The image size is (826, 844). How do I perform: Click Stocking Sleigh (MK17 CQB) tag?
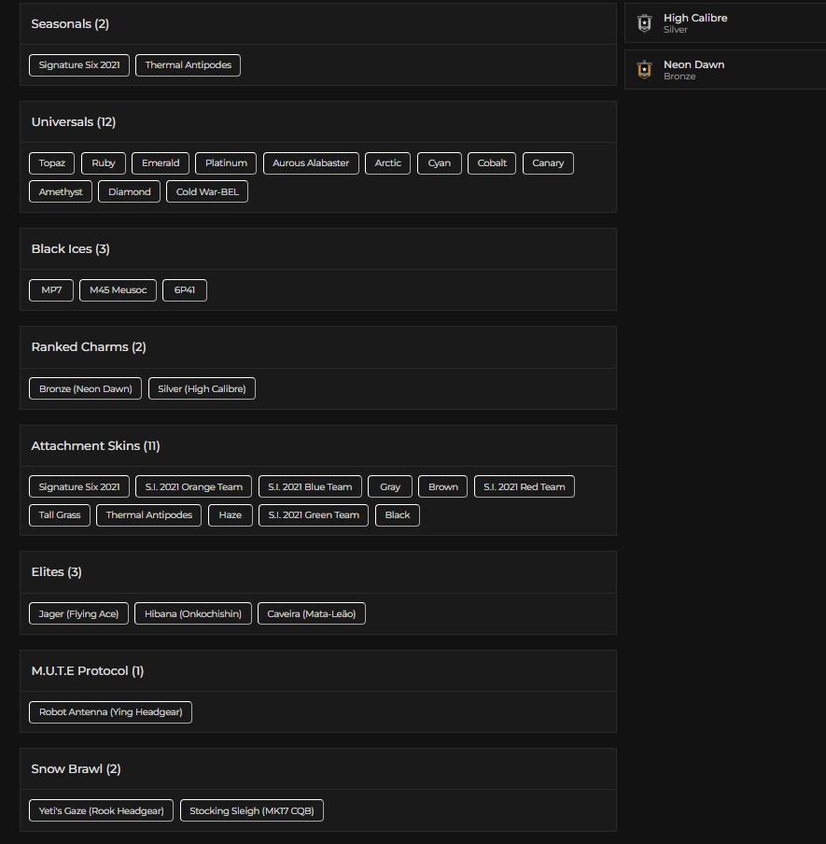[x=252, y=811]
